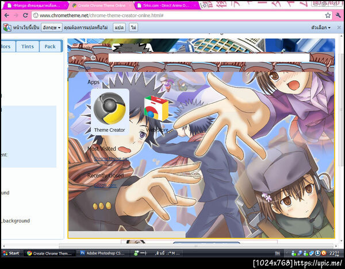This screenshot has height=269, width=345.
Task: Click the Thai translate button
Action: tap(119, 28)
